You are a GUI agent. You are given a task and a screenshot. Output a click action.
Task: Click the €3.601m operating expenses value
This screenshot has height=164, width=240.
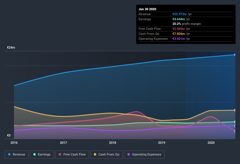coord(179,39)
